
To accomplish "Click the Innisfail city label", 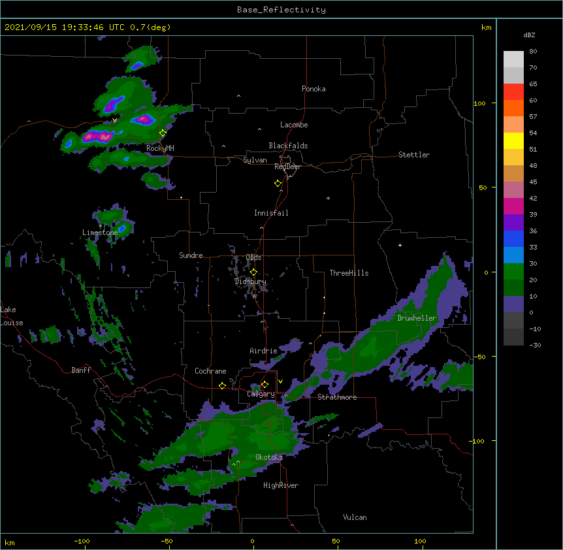I will 271,213.
